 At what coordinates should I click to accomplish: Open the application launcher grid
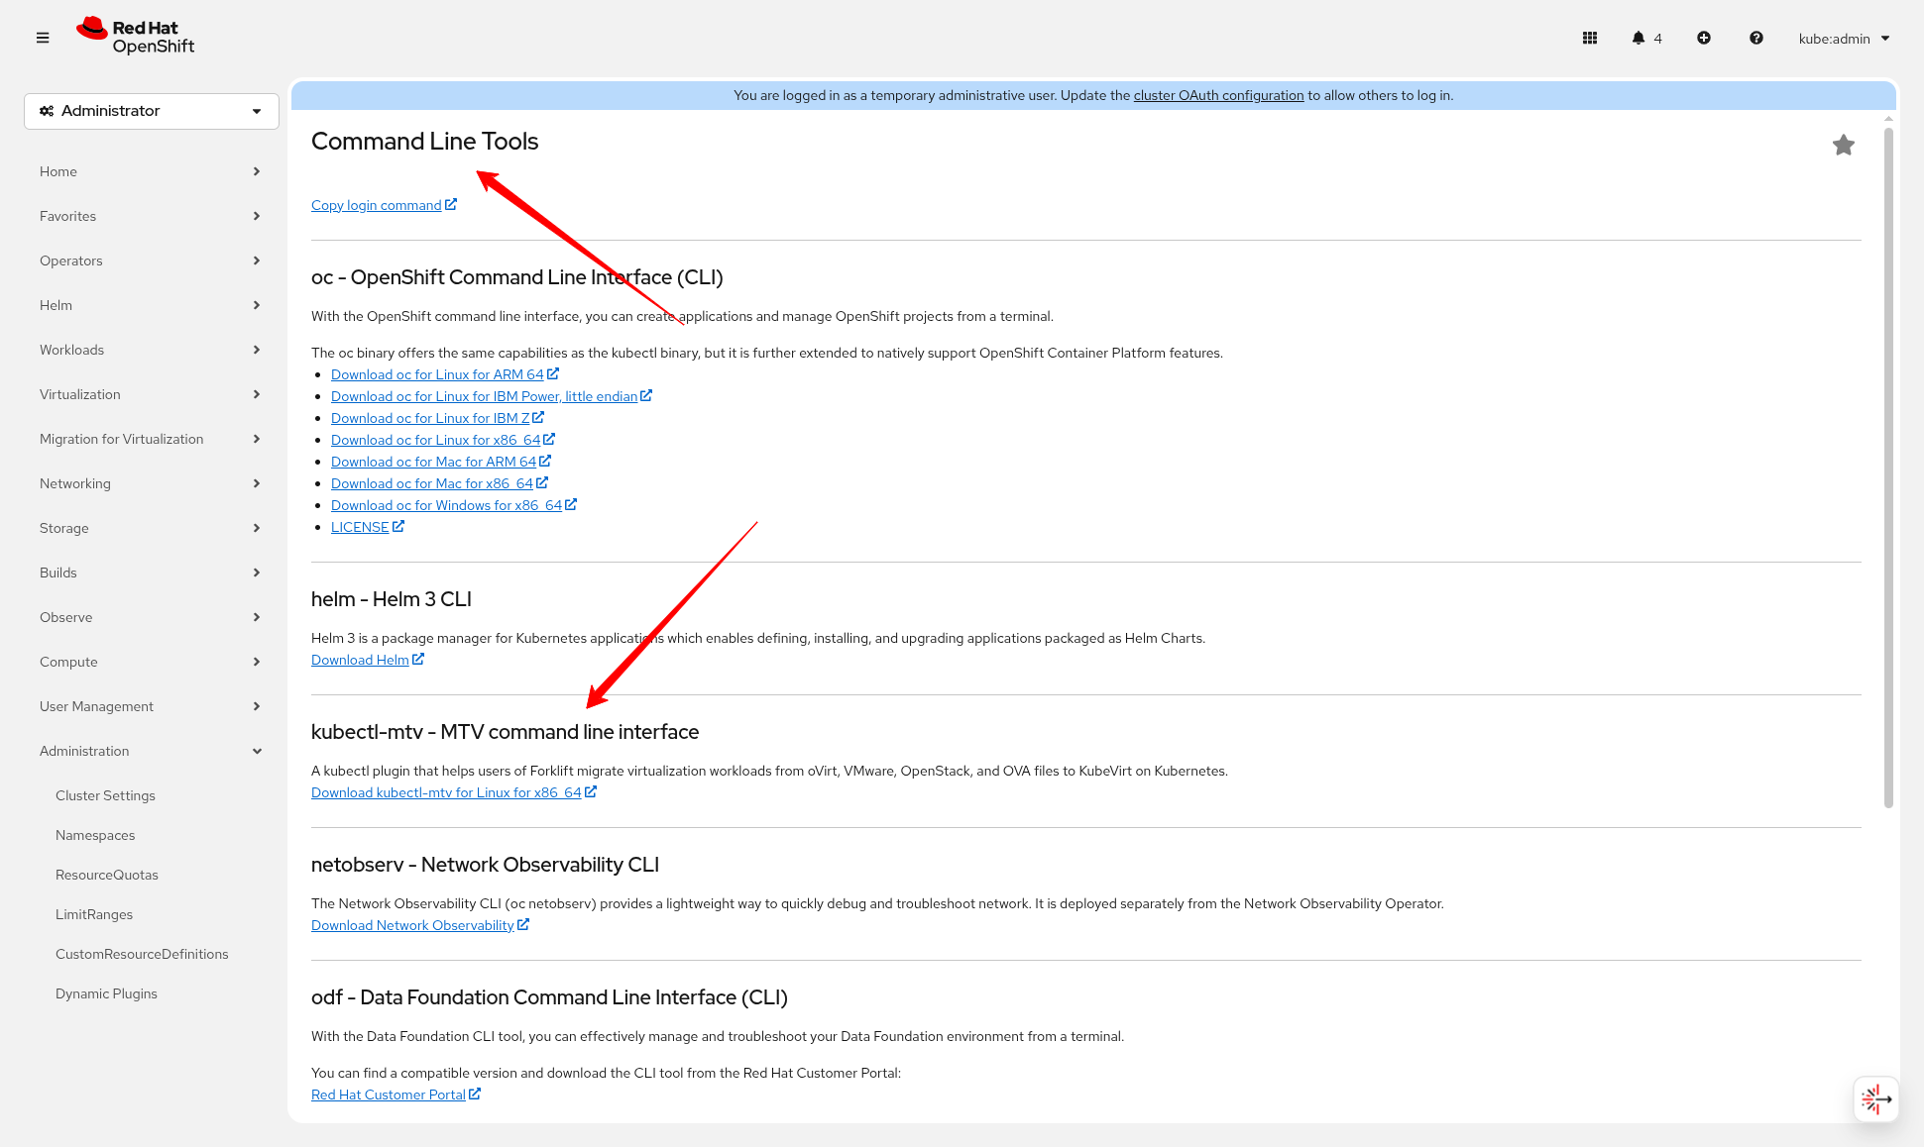[1590, 38]
